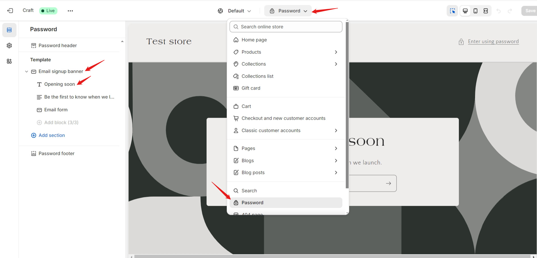Click the Search magnifier icon in menu list

point(236,191)
